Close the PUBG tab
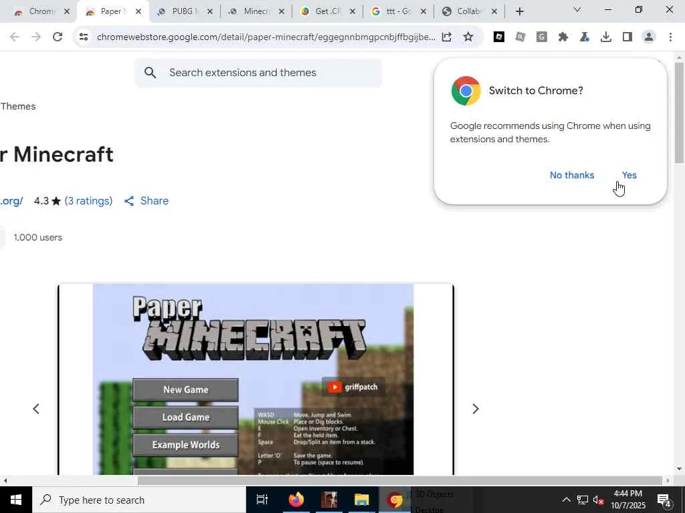This screenshot has height=513, width=685. (x=210, y=12)
